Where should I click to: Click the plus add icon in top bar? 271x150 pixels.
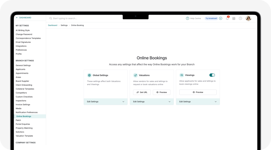(221, 18)
